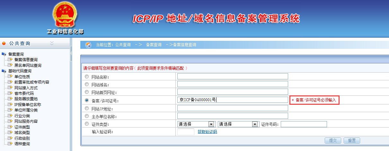Focus the 主办单位名称 text field
Image resolution: width=389 pixels, height=151 pixels.
click(233, 116)
